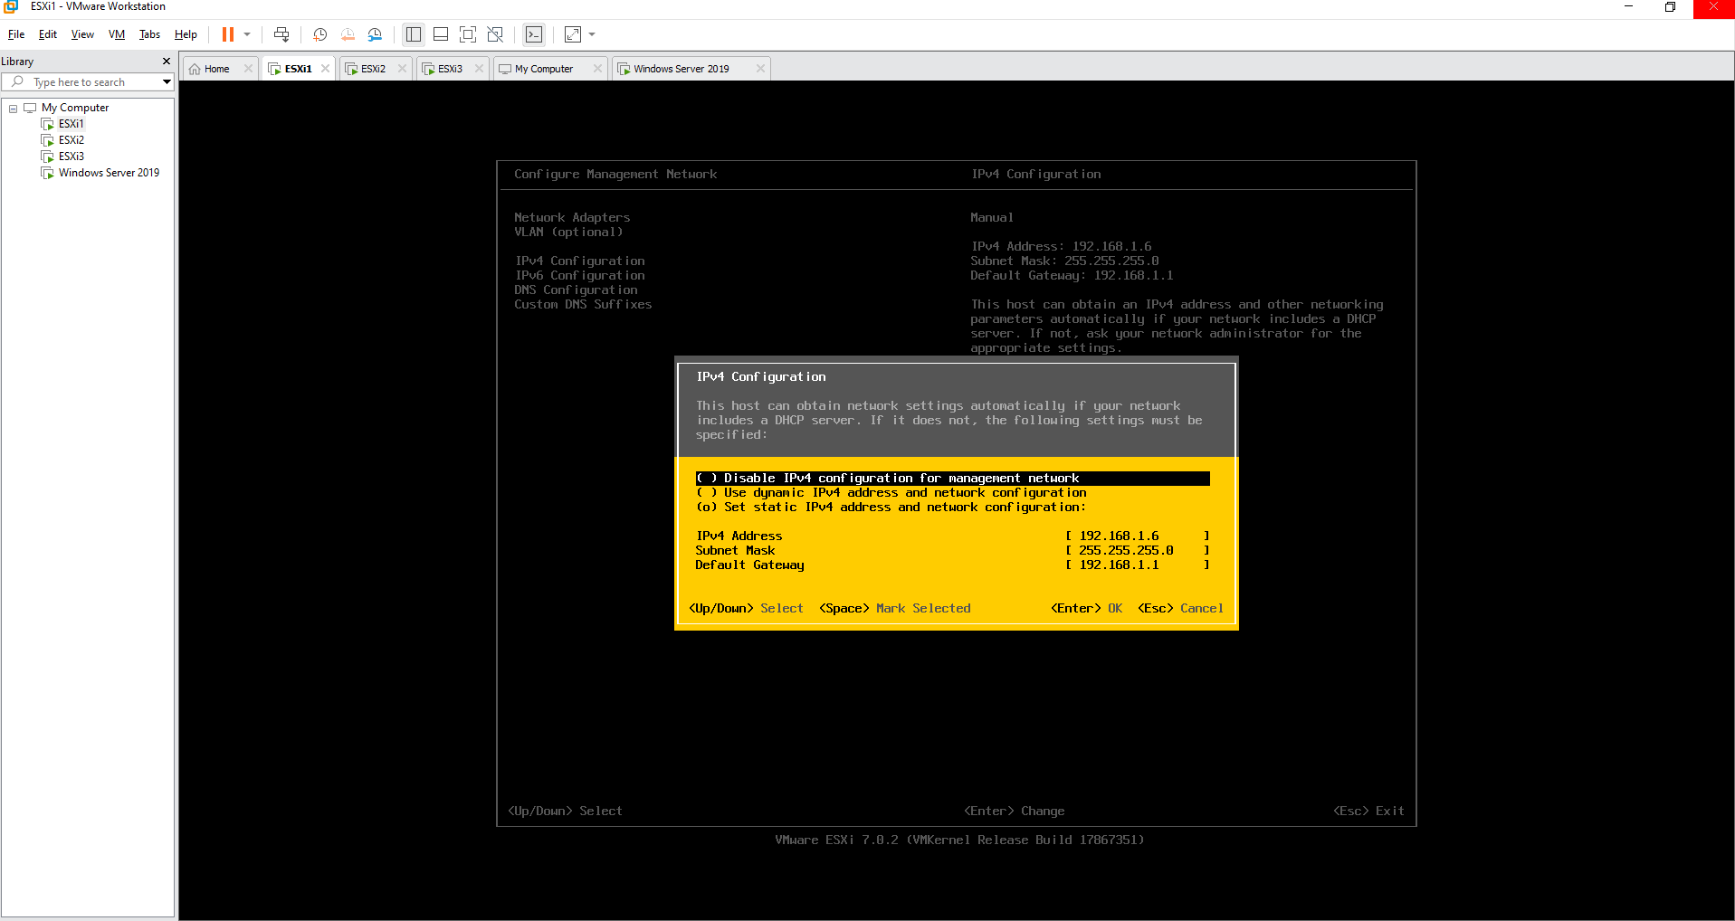Click the <Enter> Change hint at bottom

click(1014, 812)
